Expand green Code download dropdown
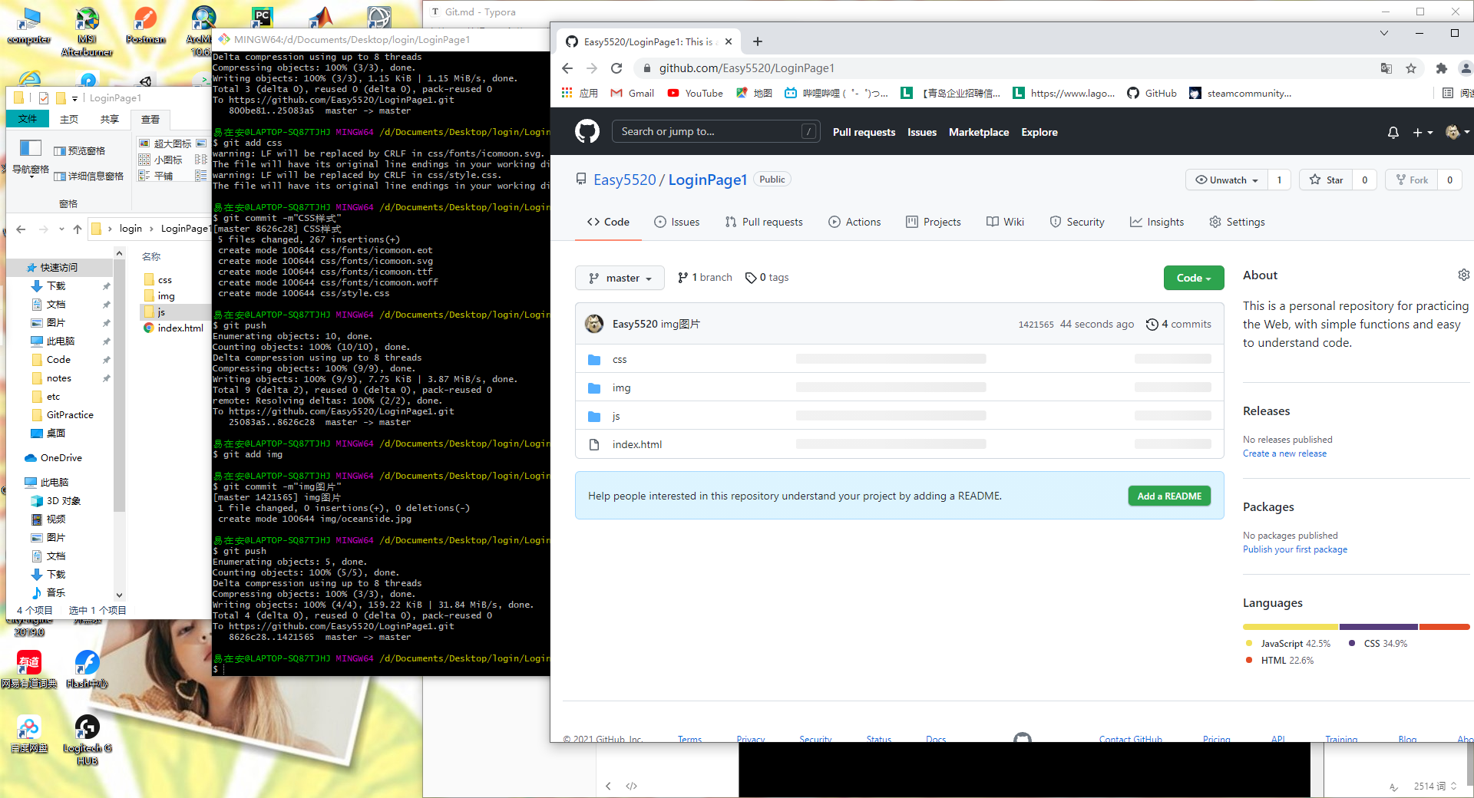Screen dimensions: 1474x798 tap(1193, 278)
